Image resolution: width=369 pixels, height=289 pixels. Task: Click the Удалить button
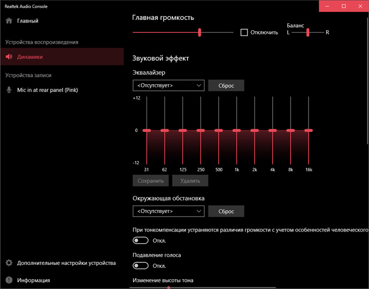click(x=190, y=181)
